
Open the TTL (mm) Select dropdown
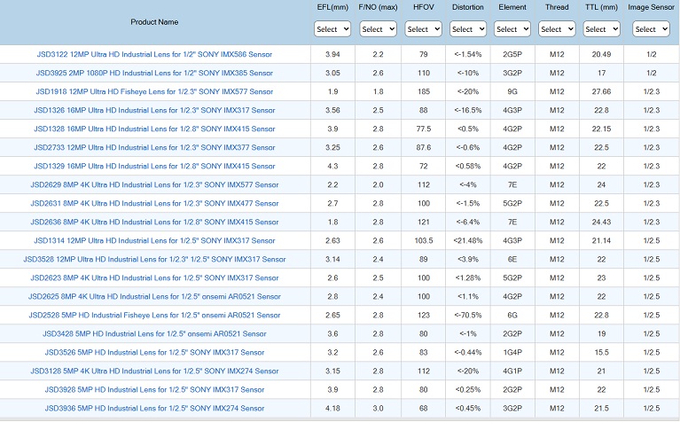pos(601,29)
